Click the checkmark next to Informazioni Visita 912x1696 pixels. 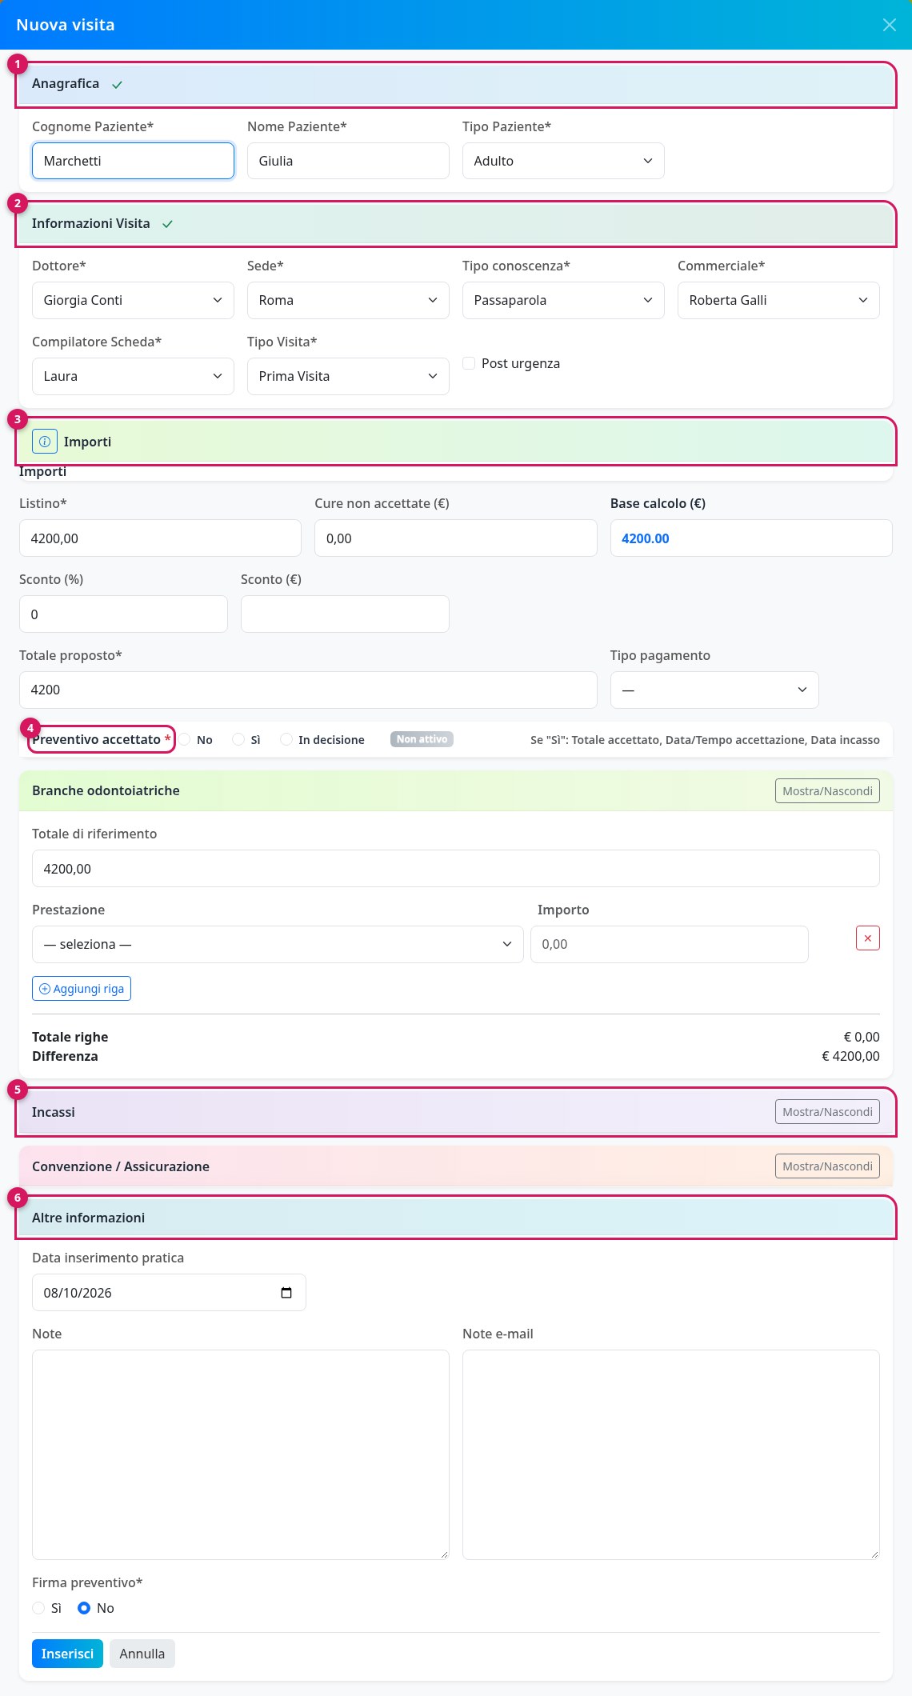(x=168, y=224)
